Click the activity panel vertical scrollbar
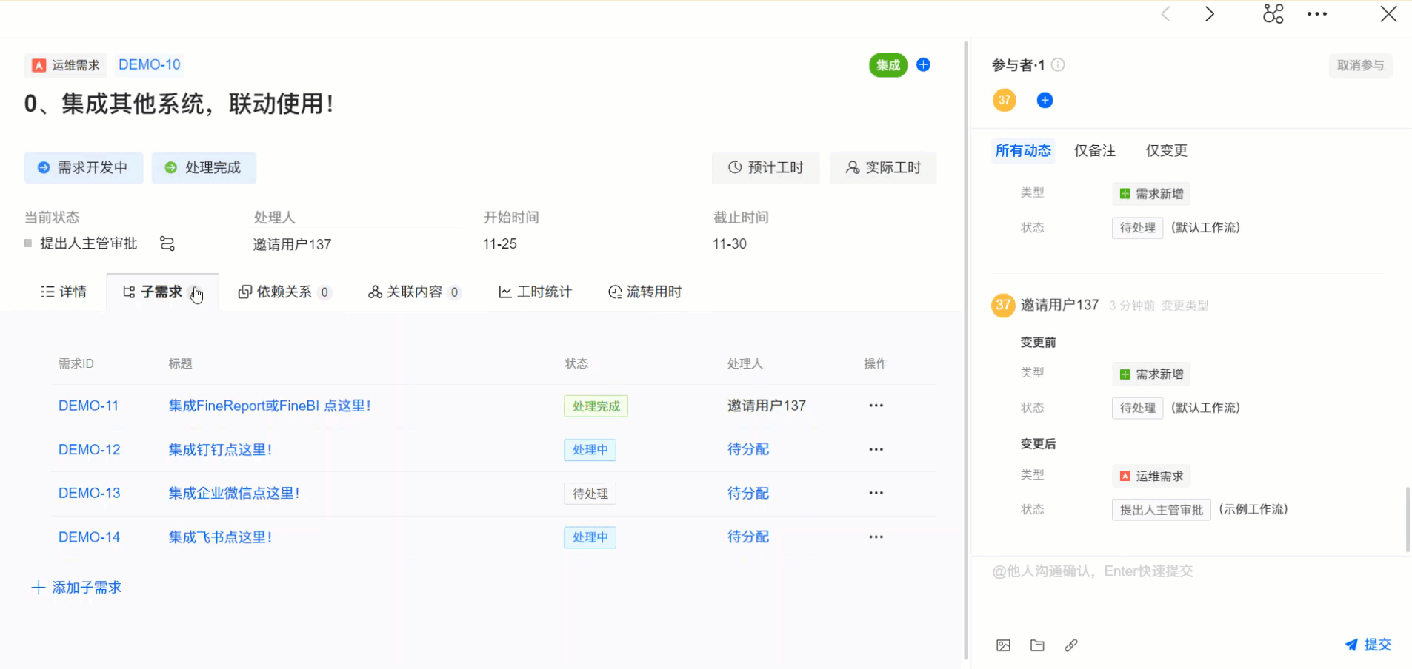The width and height of the screenshot is (1412, 669). point(1408,520)
